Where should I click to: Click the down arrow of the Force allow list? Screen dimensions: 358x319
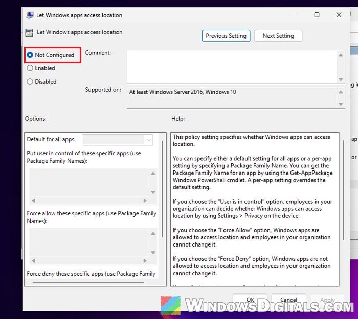click(153, 253)
